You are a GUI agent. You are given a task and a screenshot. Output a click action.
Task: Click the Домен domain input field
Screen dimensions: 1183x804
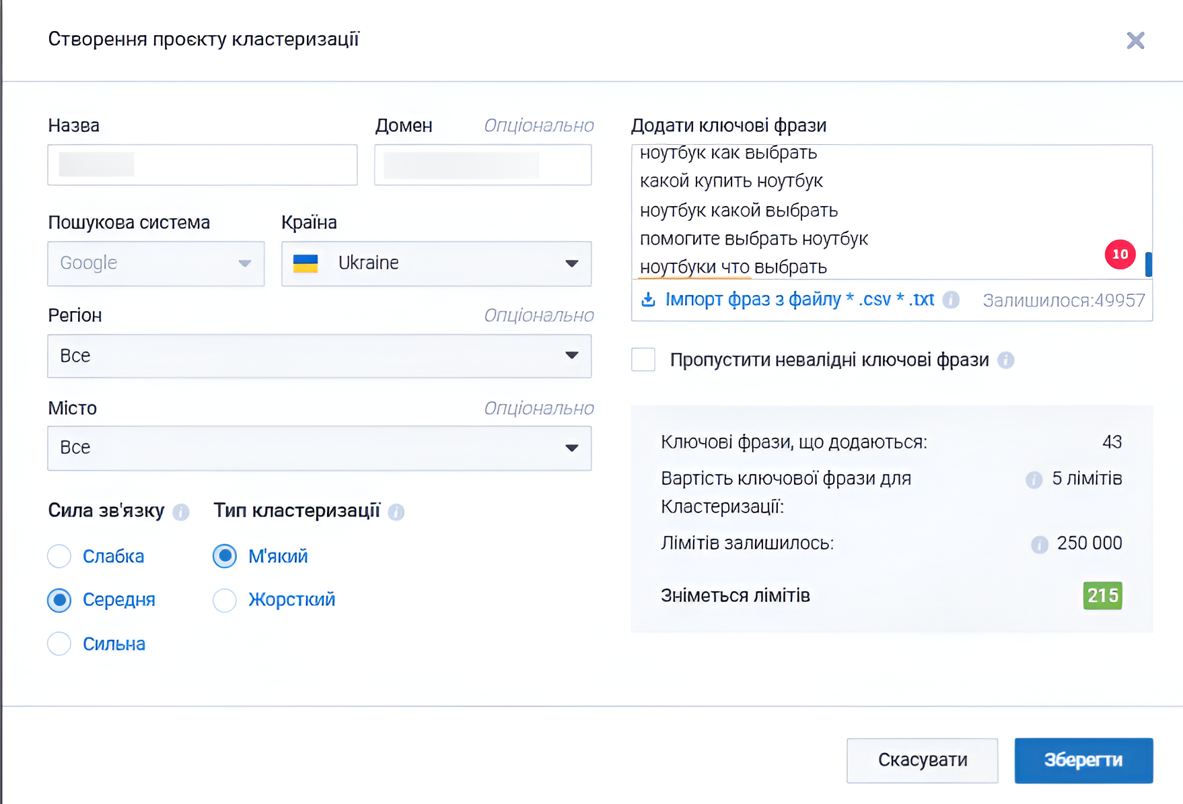click(x=483, y=164)
